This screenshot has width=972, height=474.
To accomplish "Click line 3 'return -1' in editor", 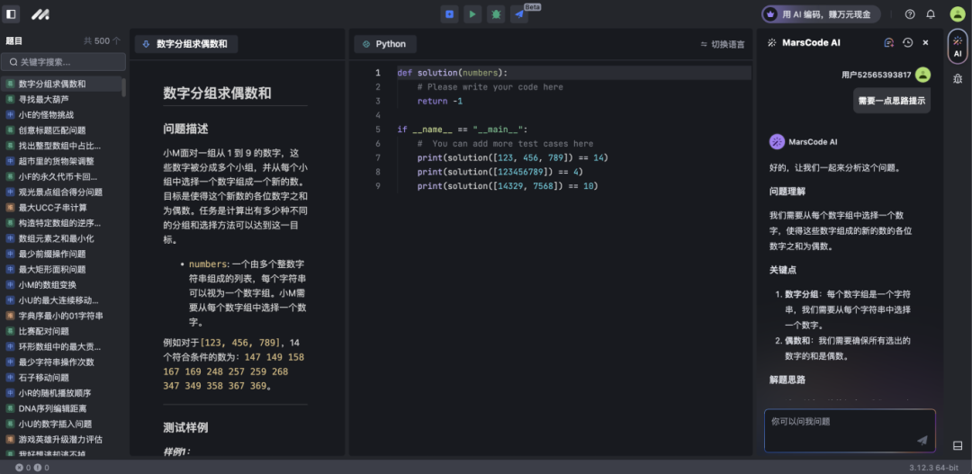I will click(439, 101).
